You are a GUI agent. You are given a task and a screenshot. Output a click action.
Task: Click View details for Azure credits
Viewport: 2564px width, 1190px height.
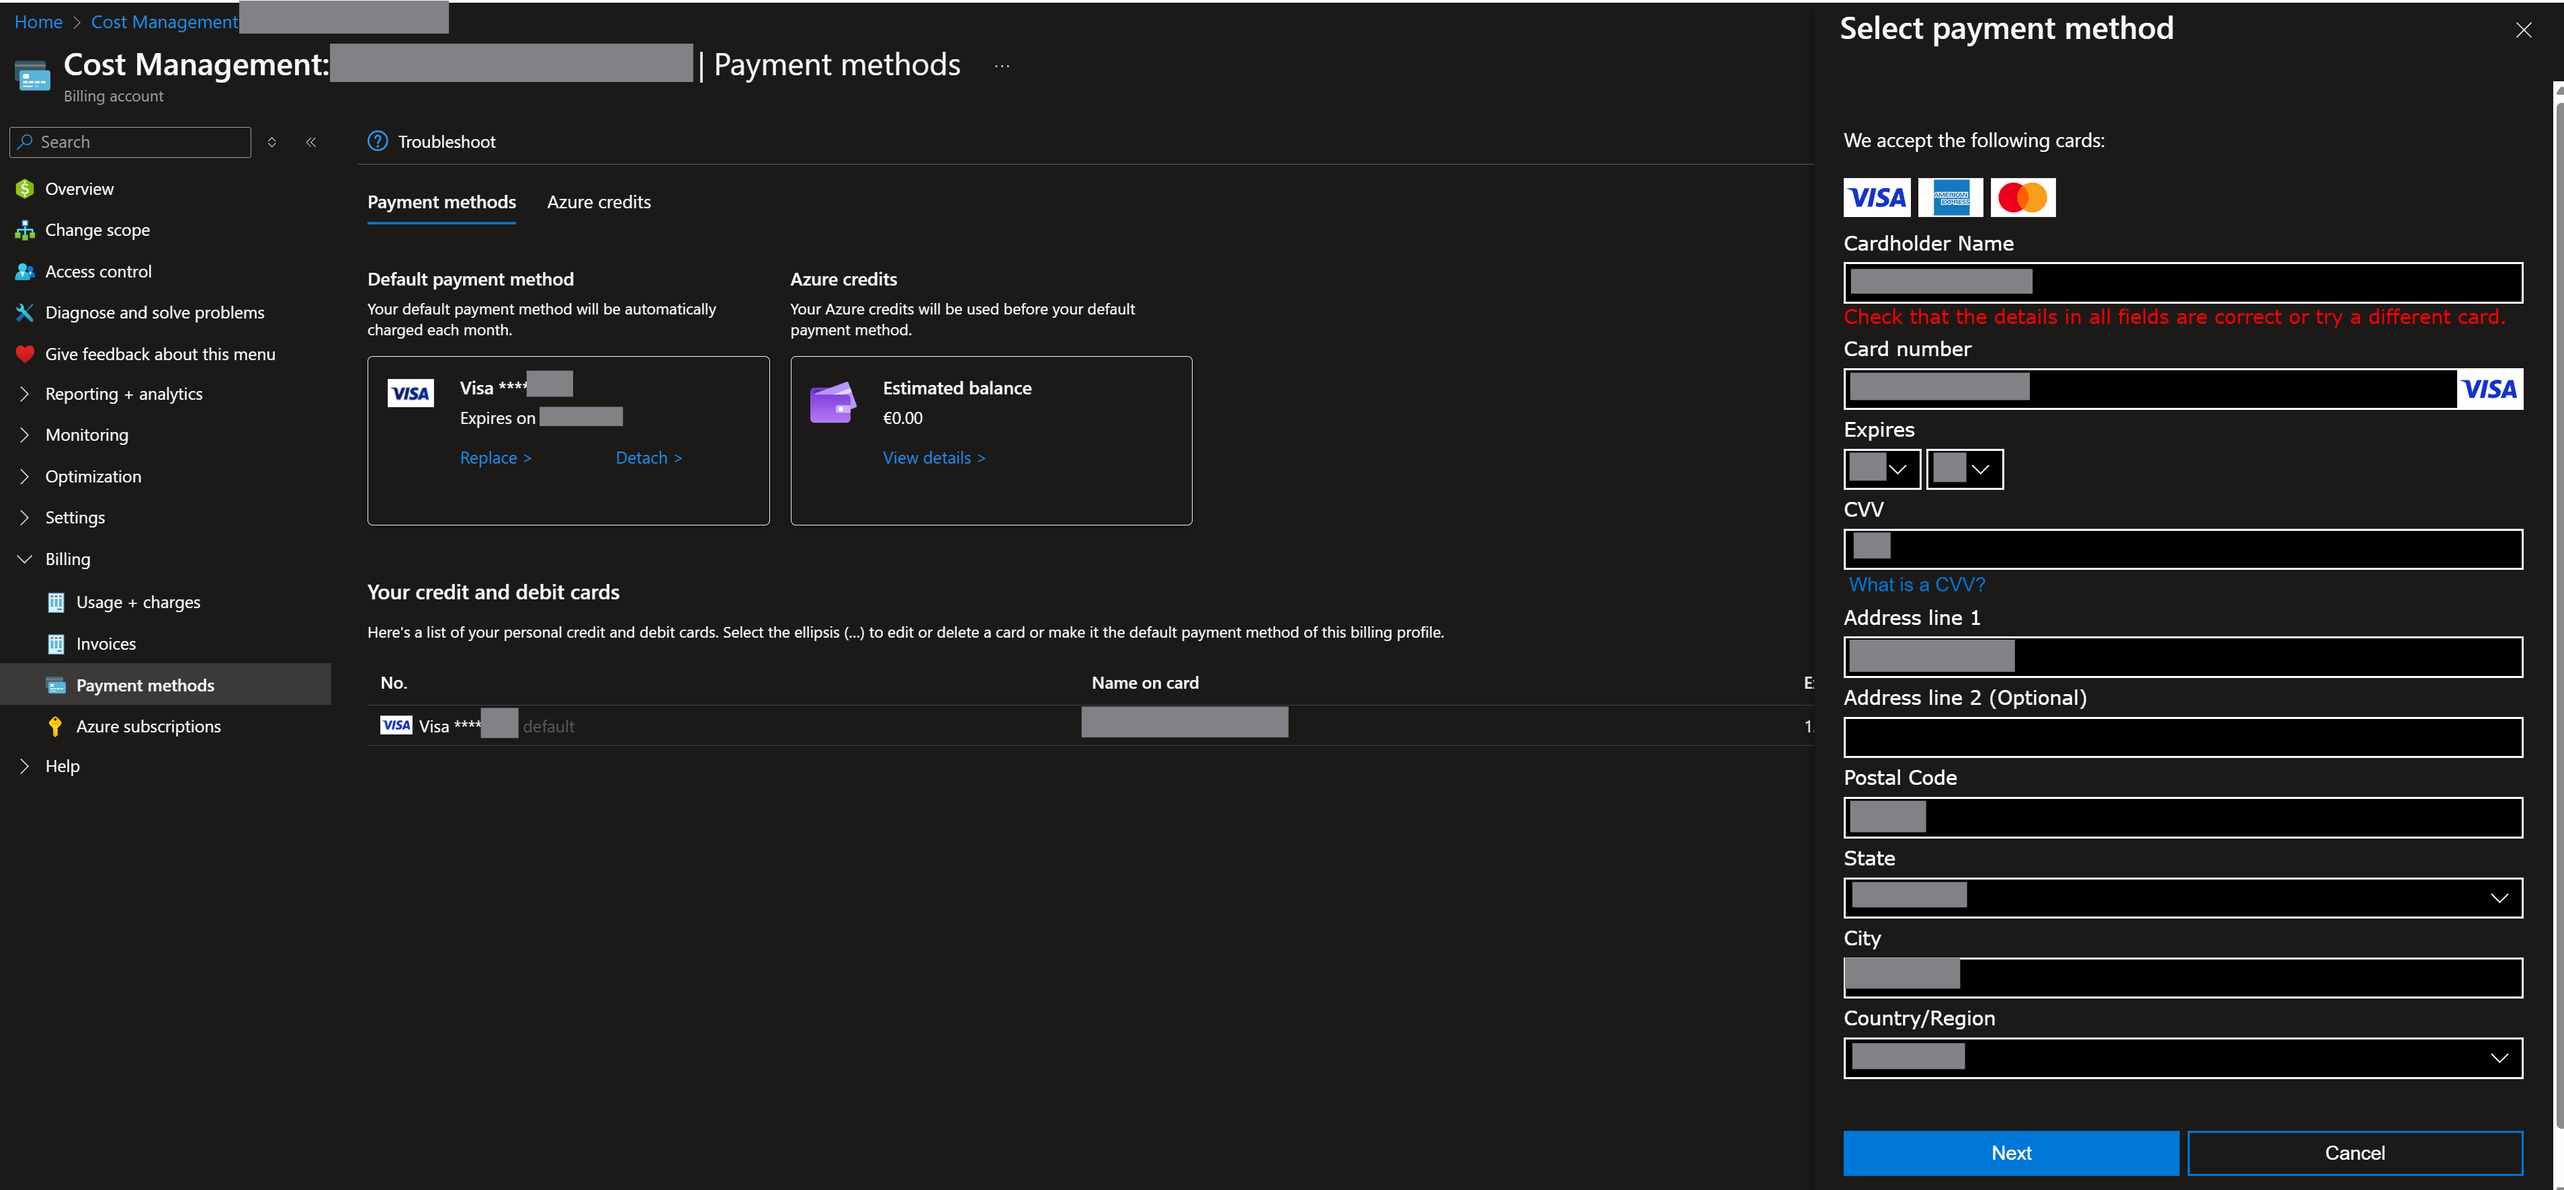pyautogui.click(x=934, y=458)
